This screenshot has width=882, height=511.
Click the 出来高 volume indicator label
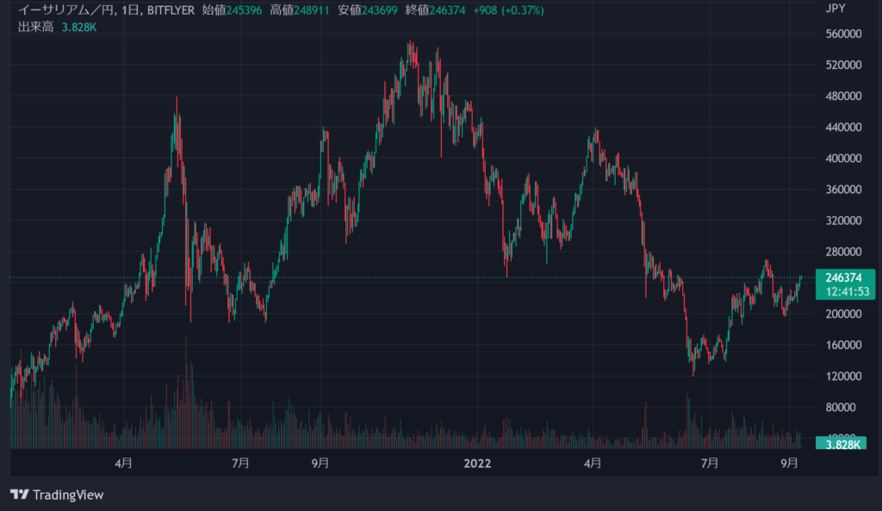coord(35,27)
